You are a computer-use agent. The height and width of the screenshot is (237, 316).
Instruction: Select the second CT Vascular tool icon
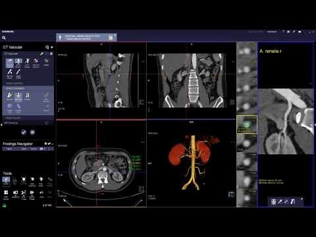[x=18, y=63]
